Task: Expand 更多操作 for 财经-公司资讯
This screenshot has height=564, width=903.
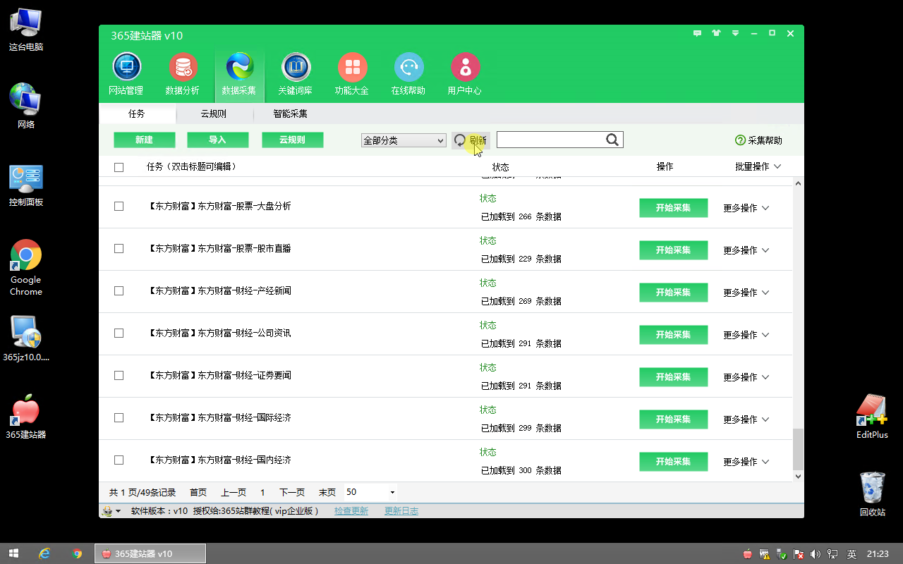Action: point(746,335)
